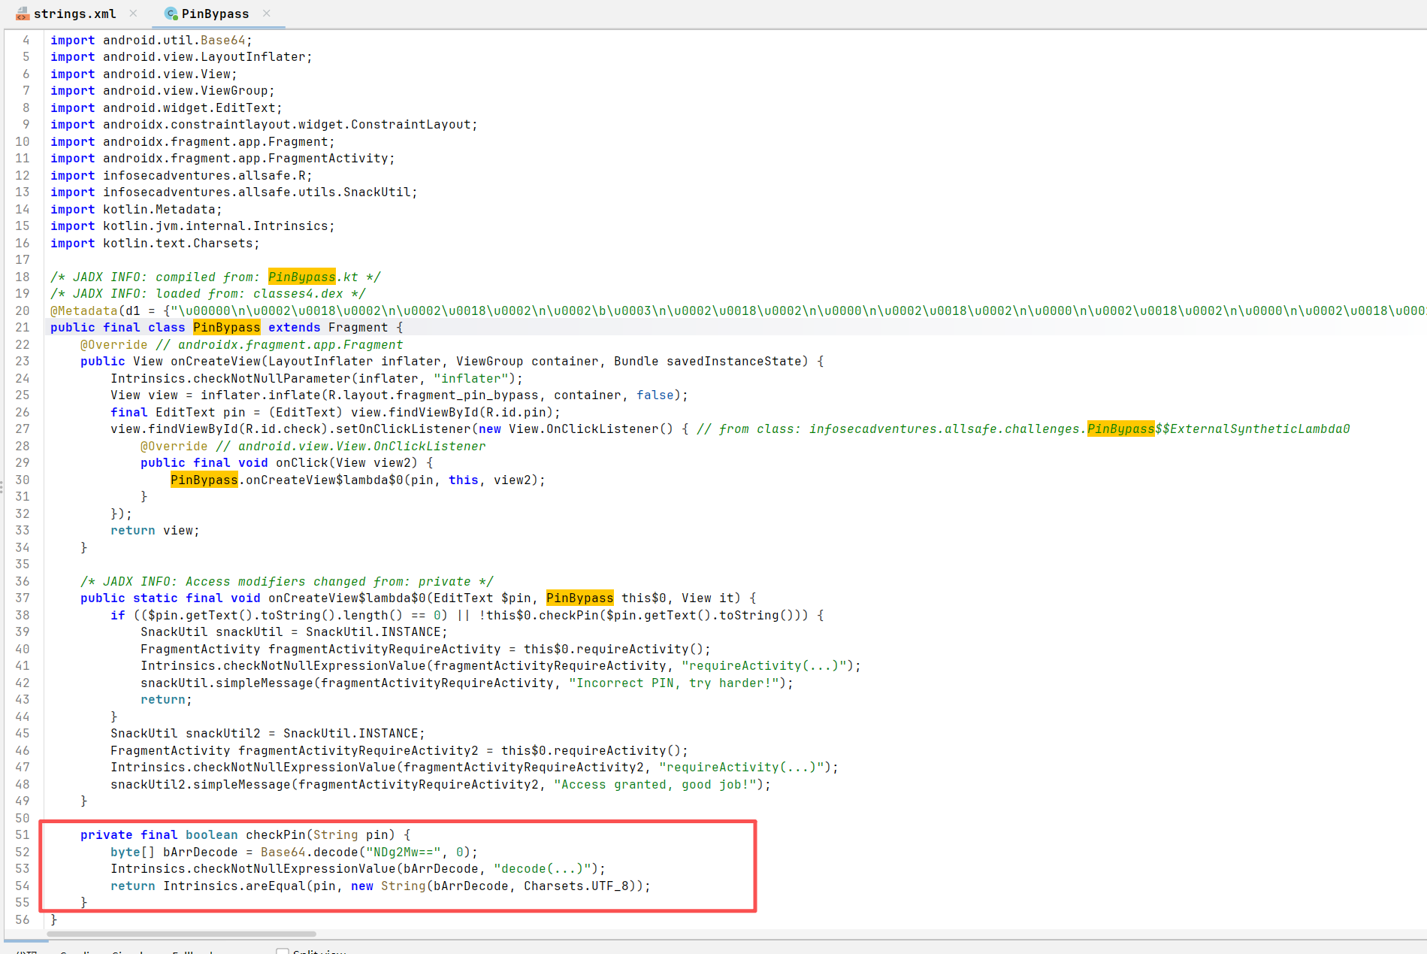Select the PinBypass tab

point(215,14)
